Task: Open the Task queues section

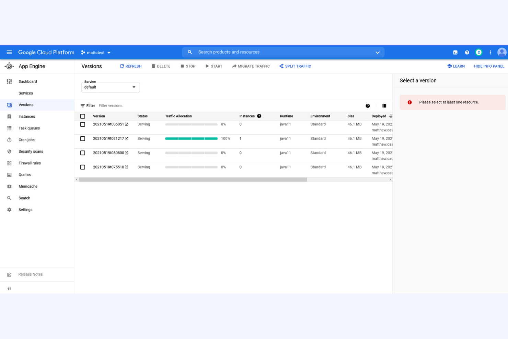Action: tap(29, 128)
